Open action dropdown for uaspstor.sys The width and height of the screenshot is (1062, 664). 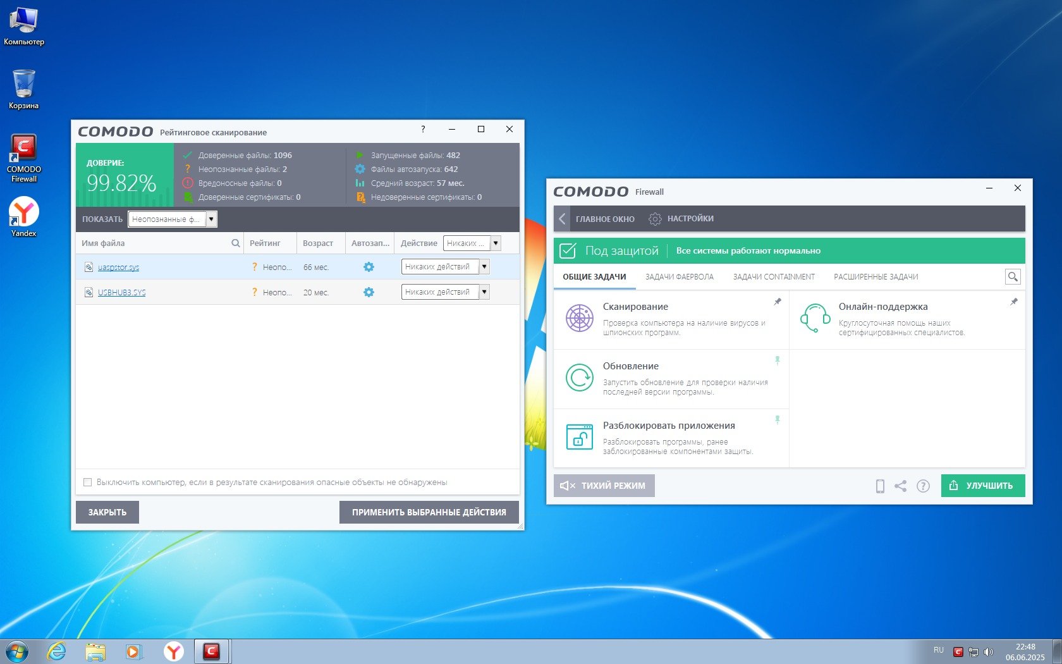pos(484,267)
